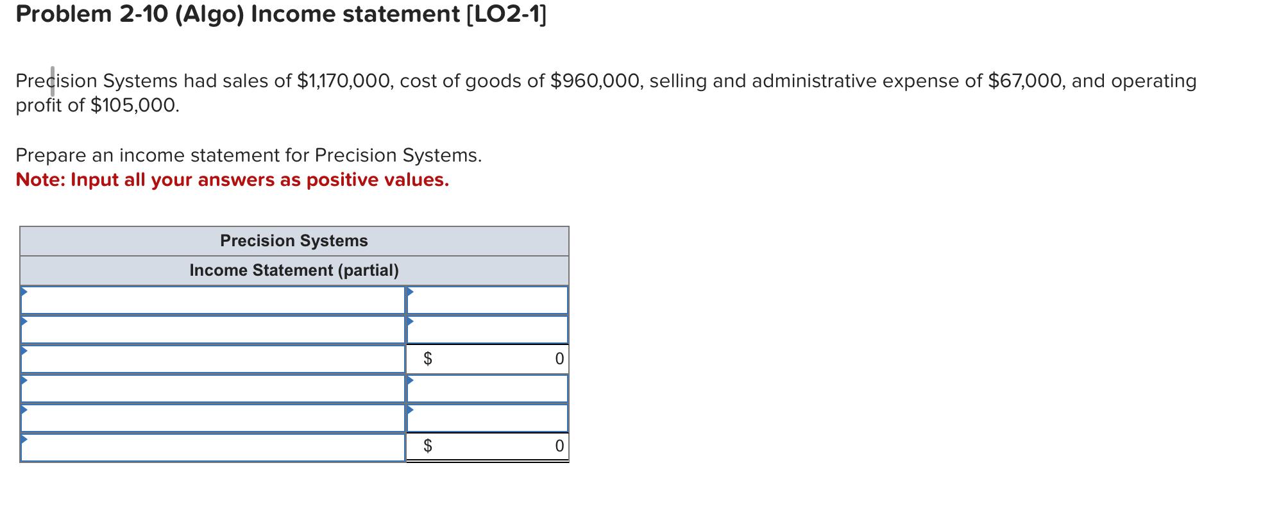Click the blue arrow icon on the fifth label row
Viewport: 1263px width, 522px height.
coord(25,412)
